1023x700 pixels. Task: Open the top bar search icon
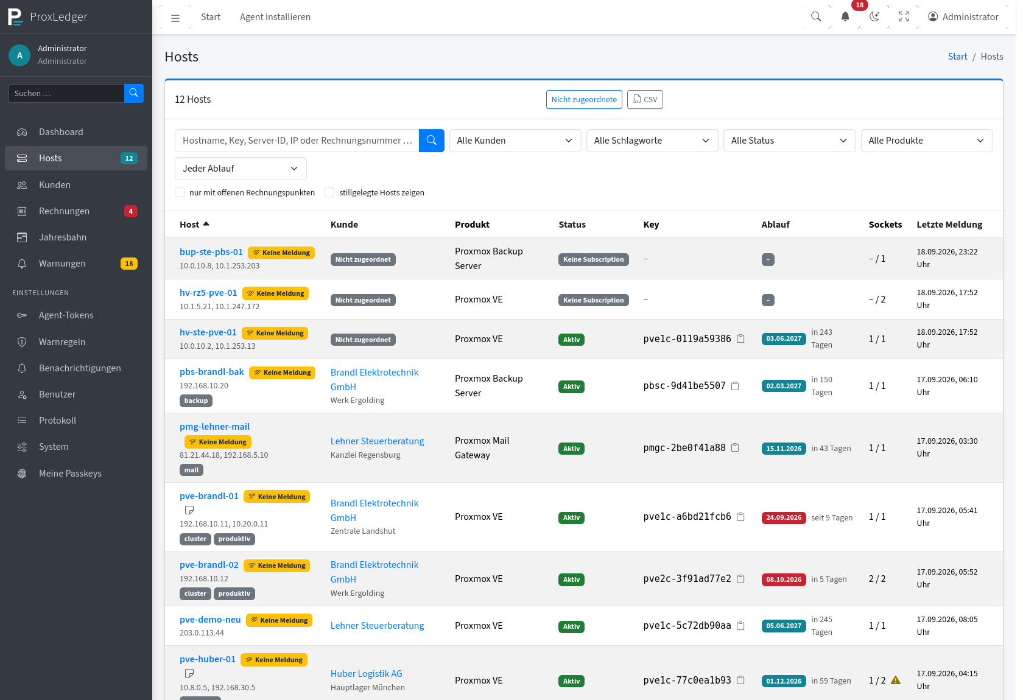[816, 17]
